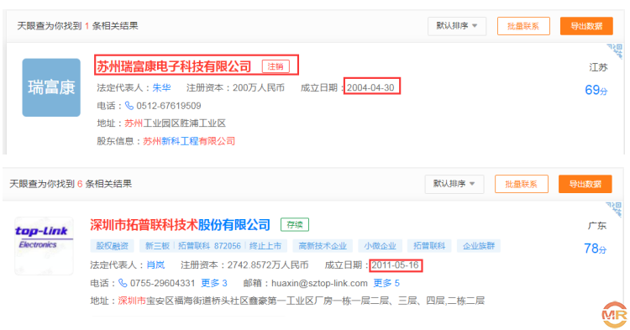Select the 高新技术企业 tag
This screenshot has height=330, width=630.
point(323,246)
